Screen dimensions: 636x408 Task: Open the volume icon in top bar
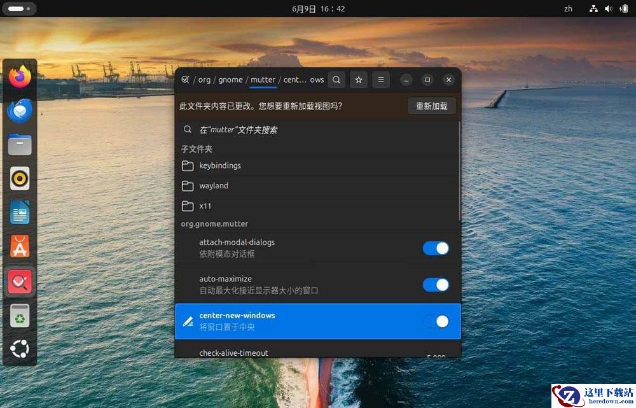tap(609, 8)
